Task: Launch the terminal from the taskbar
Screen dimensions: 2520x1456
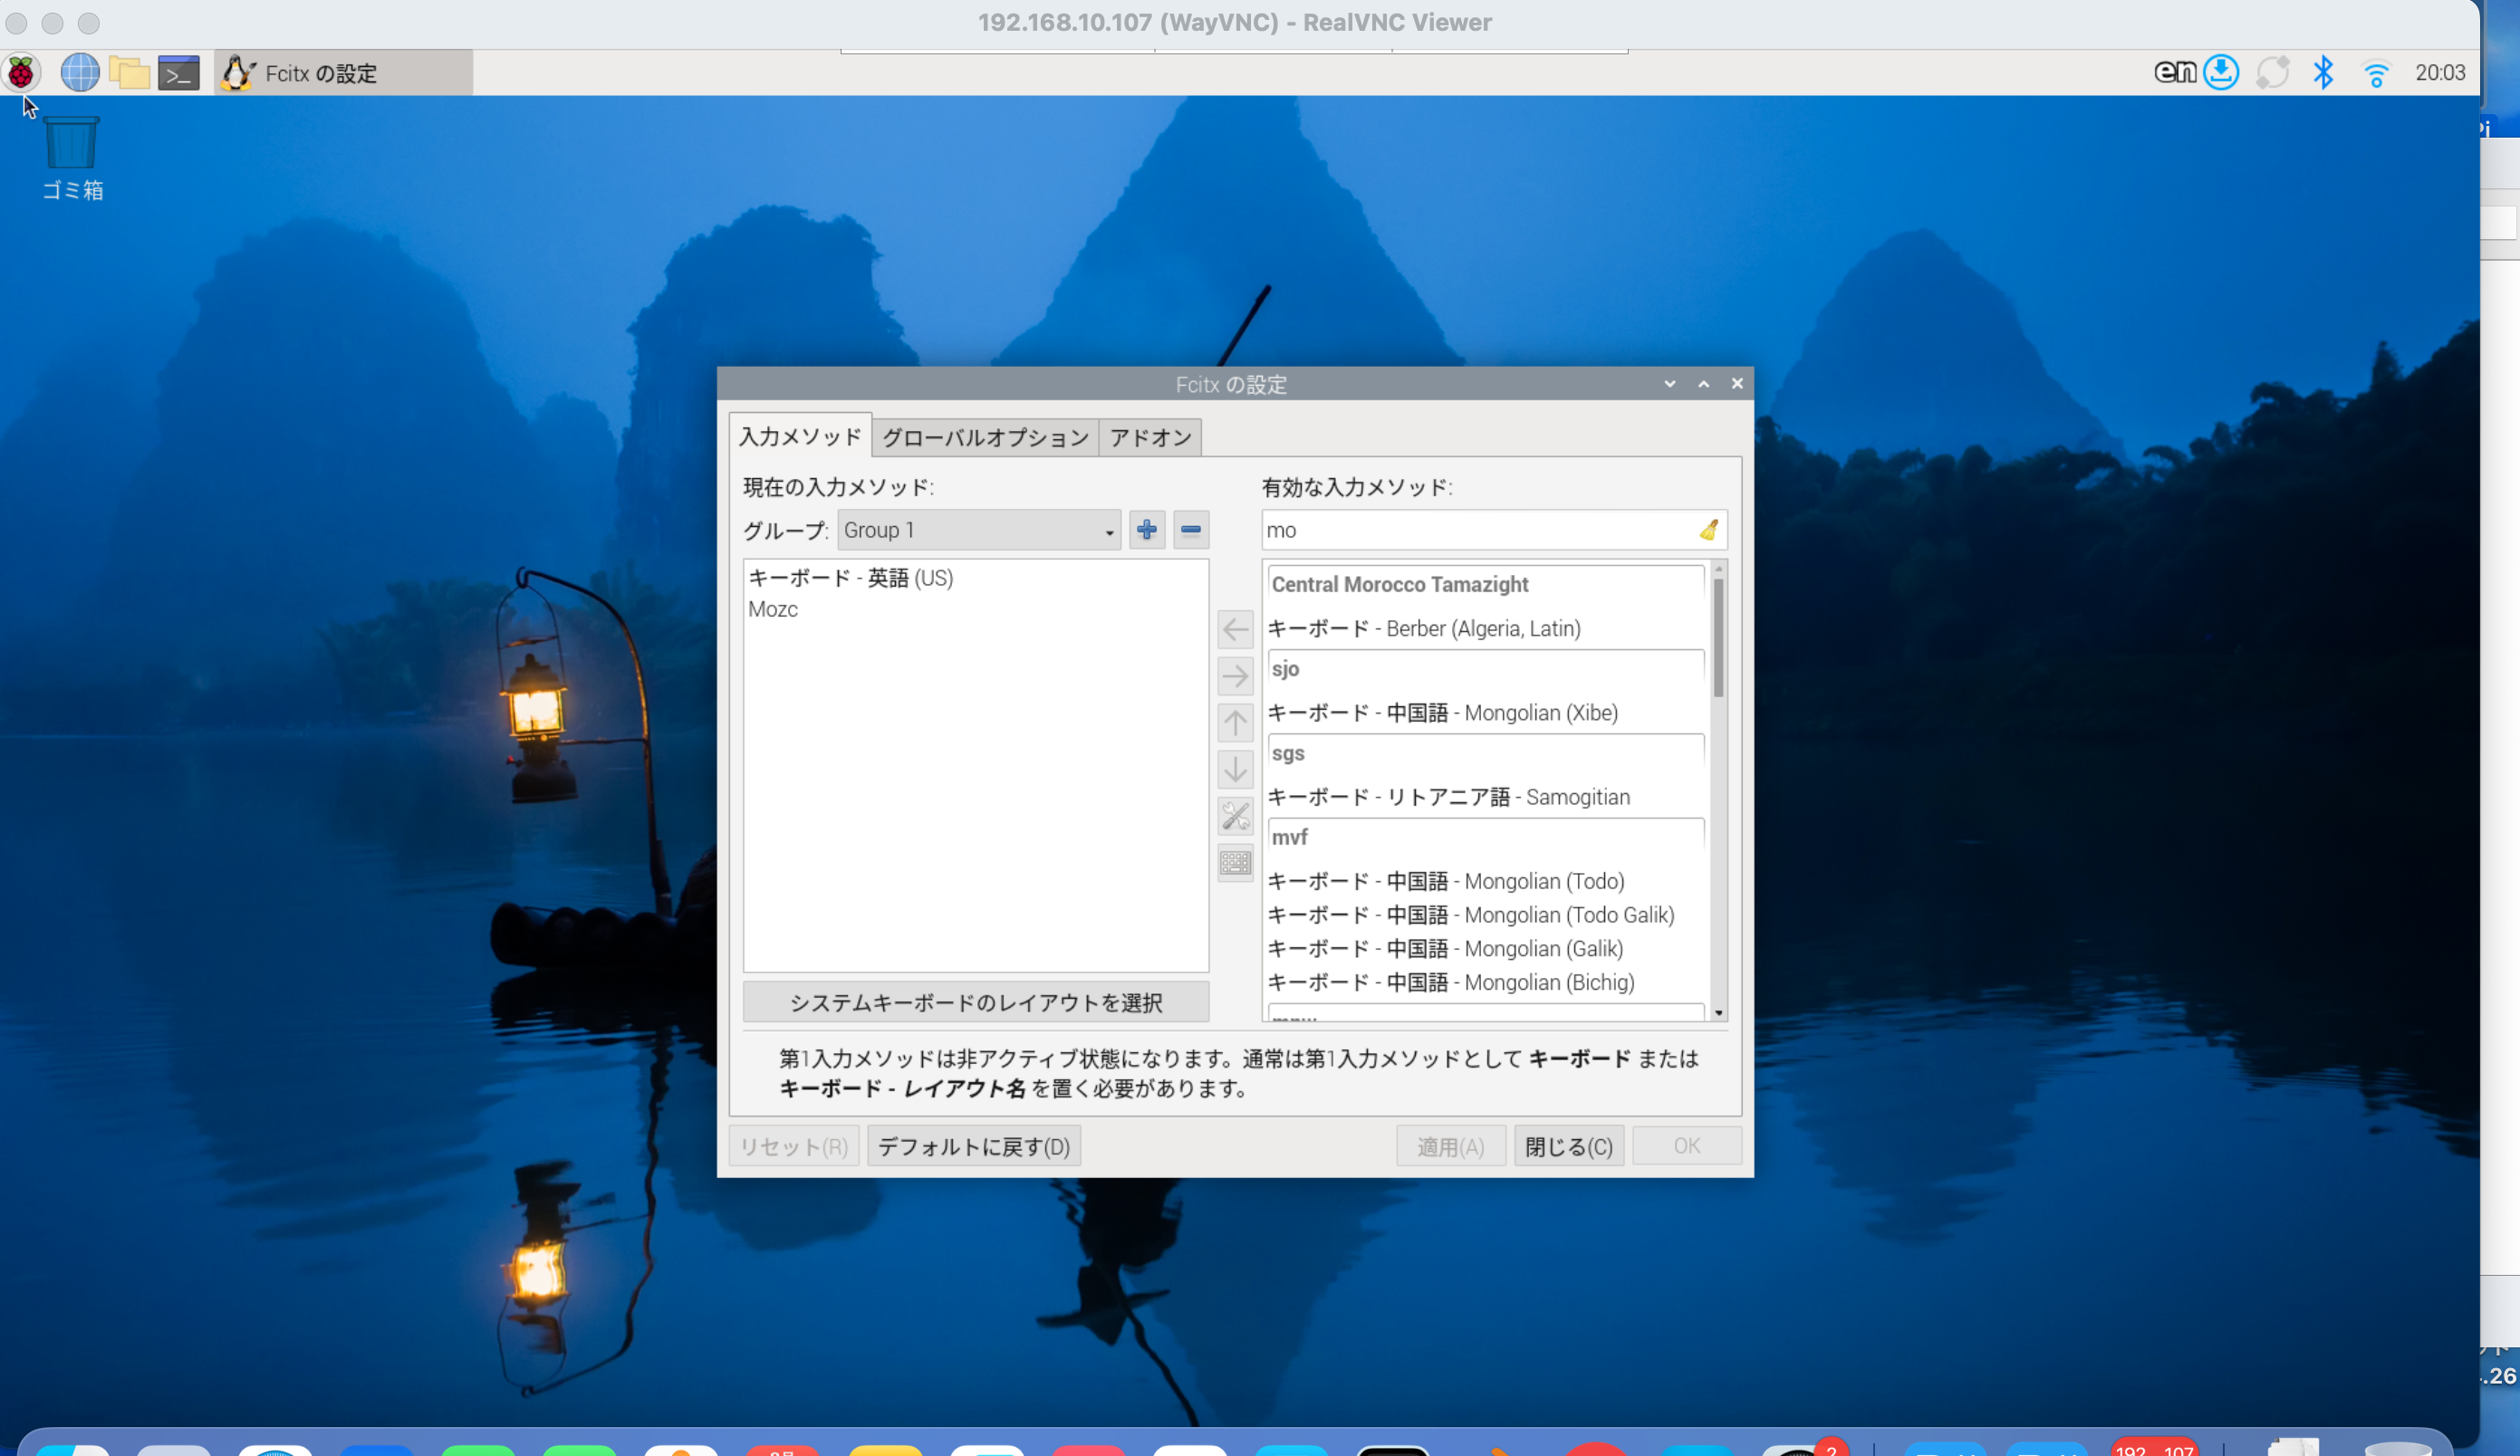Action: [179, 73]
